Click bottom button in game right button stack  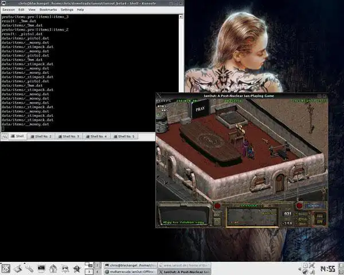[303, 224]
